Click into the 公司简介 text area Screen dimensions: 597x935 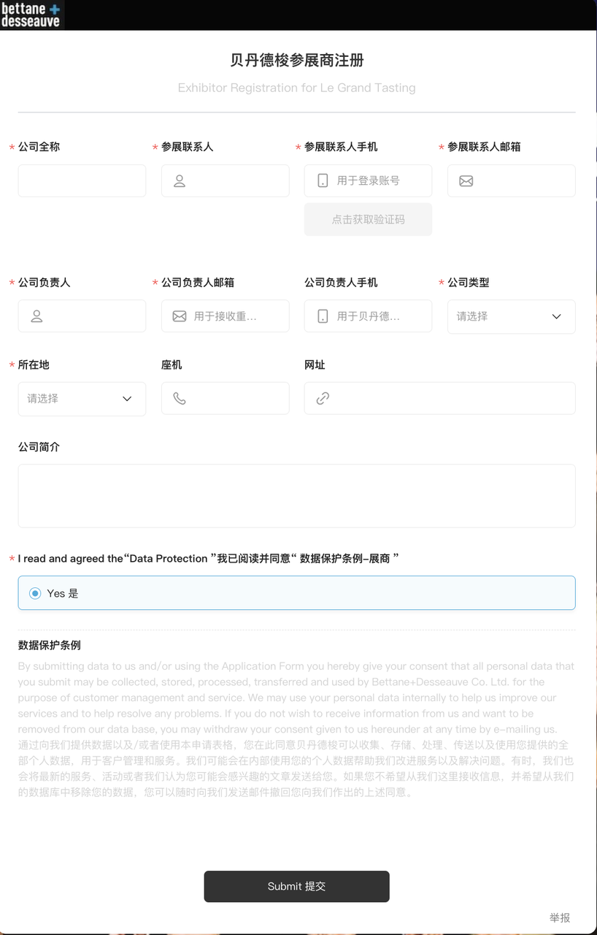pos(296,495)
